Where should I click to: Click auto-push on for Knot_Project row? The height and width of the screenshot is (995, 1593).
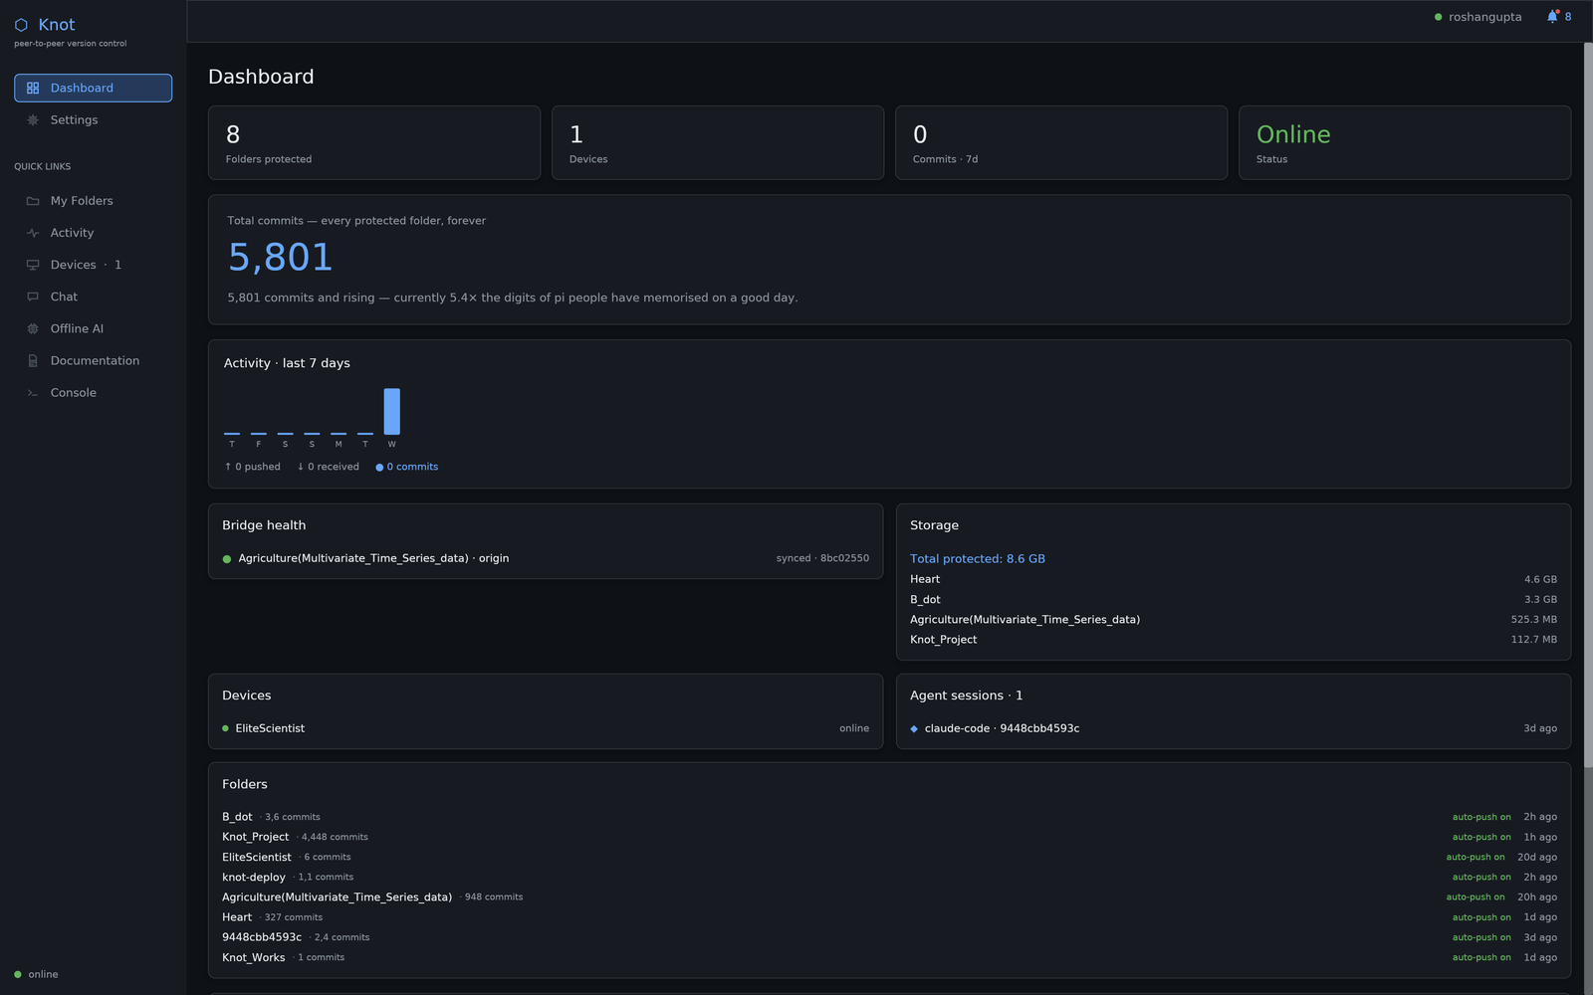tap(1481, 837)
